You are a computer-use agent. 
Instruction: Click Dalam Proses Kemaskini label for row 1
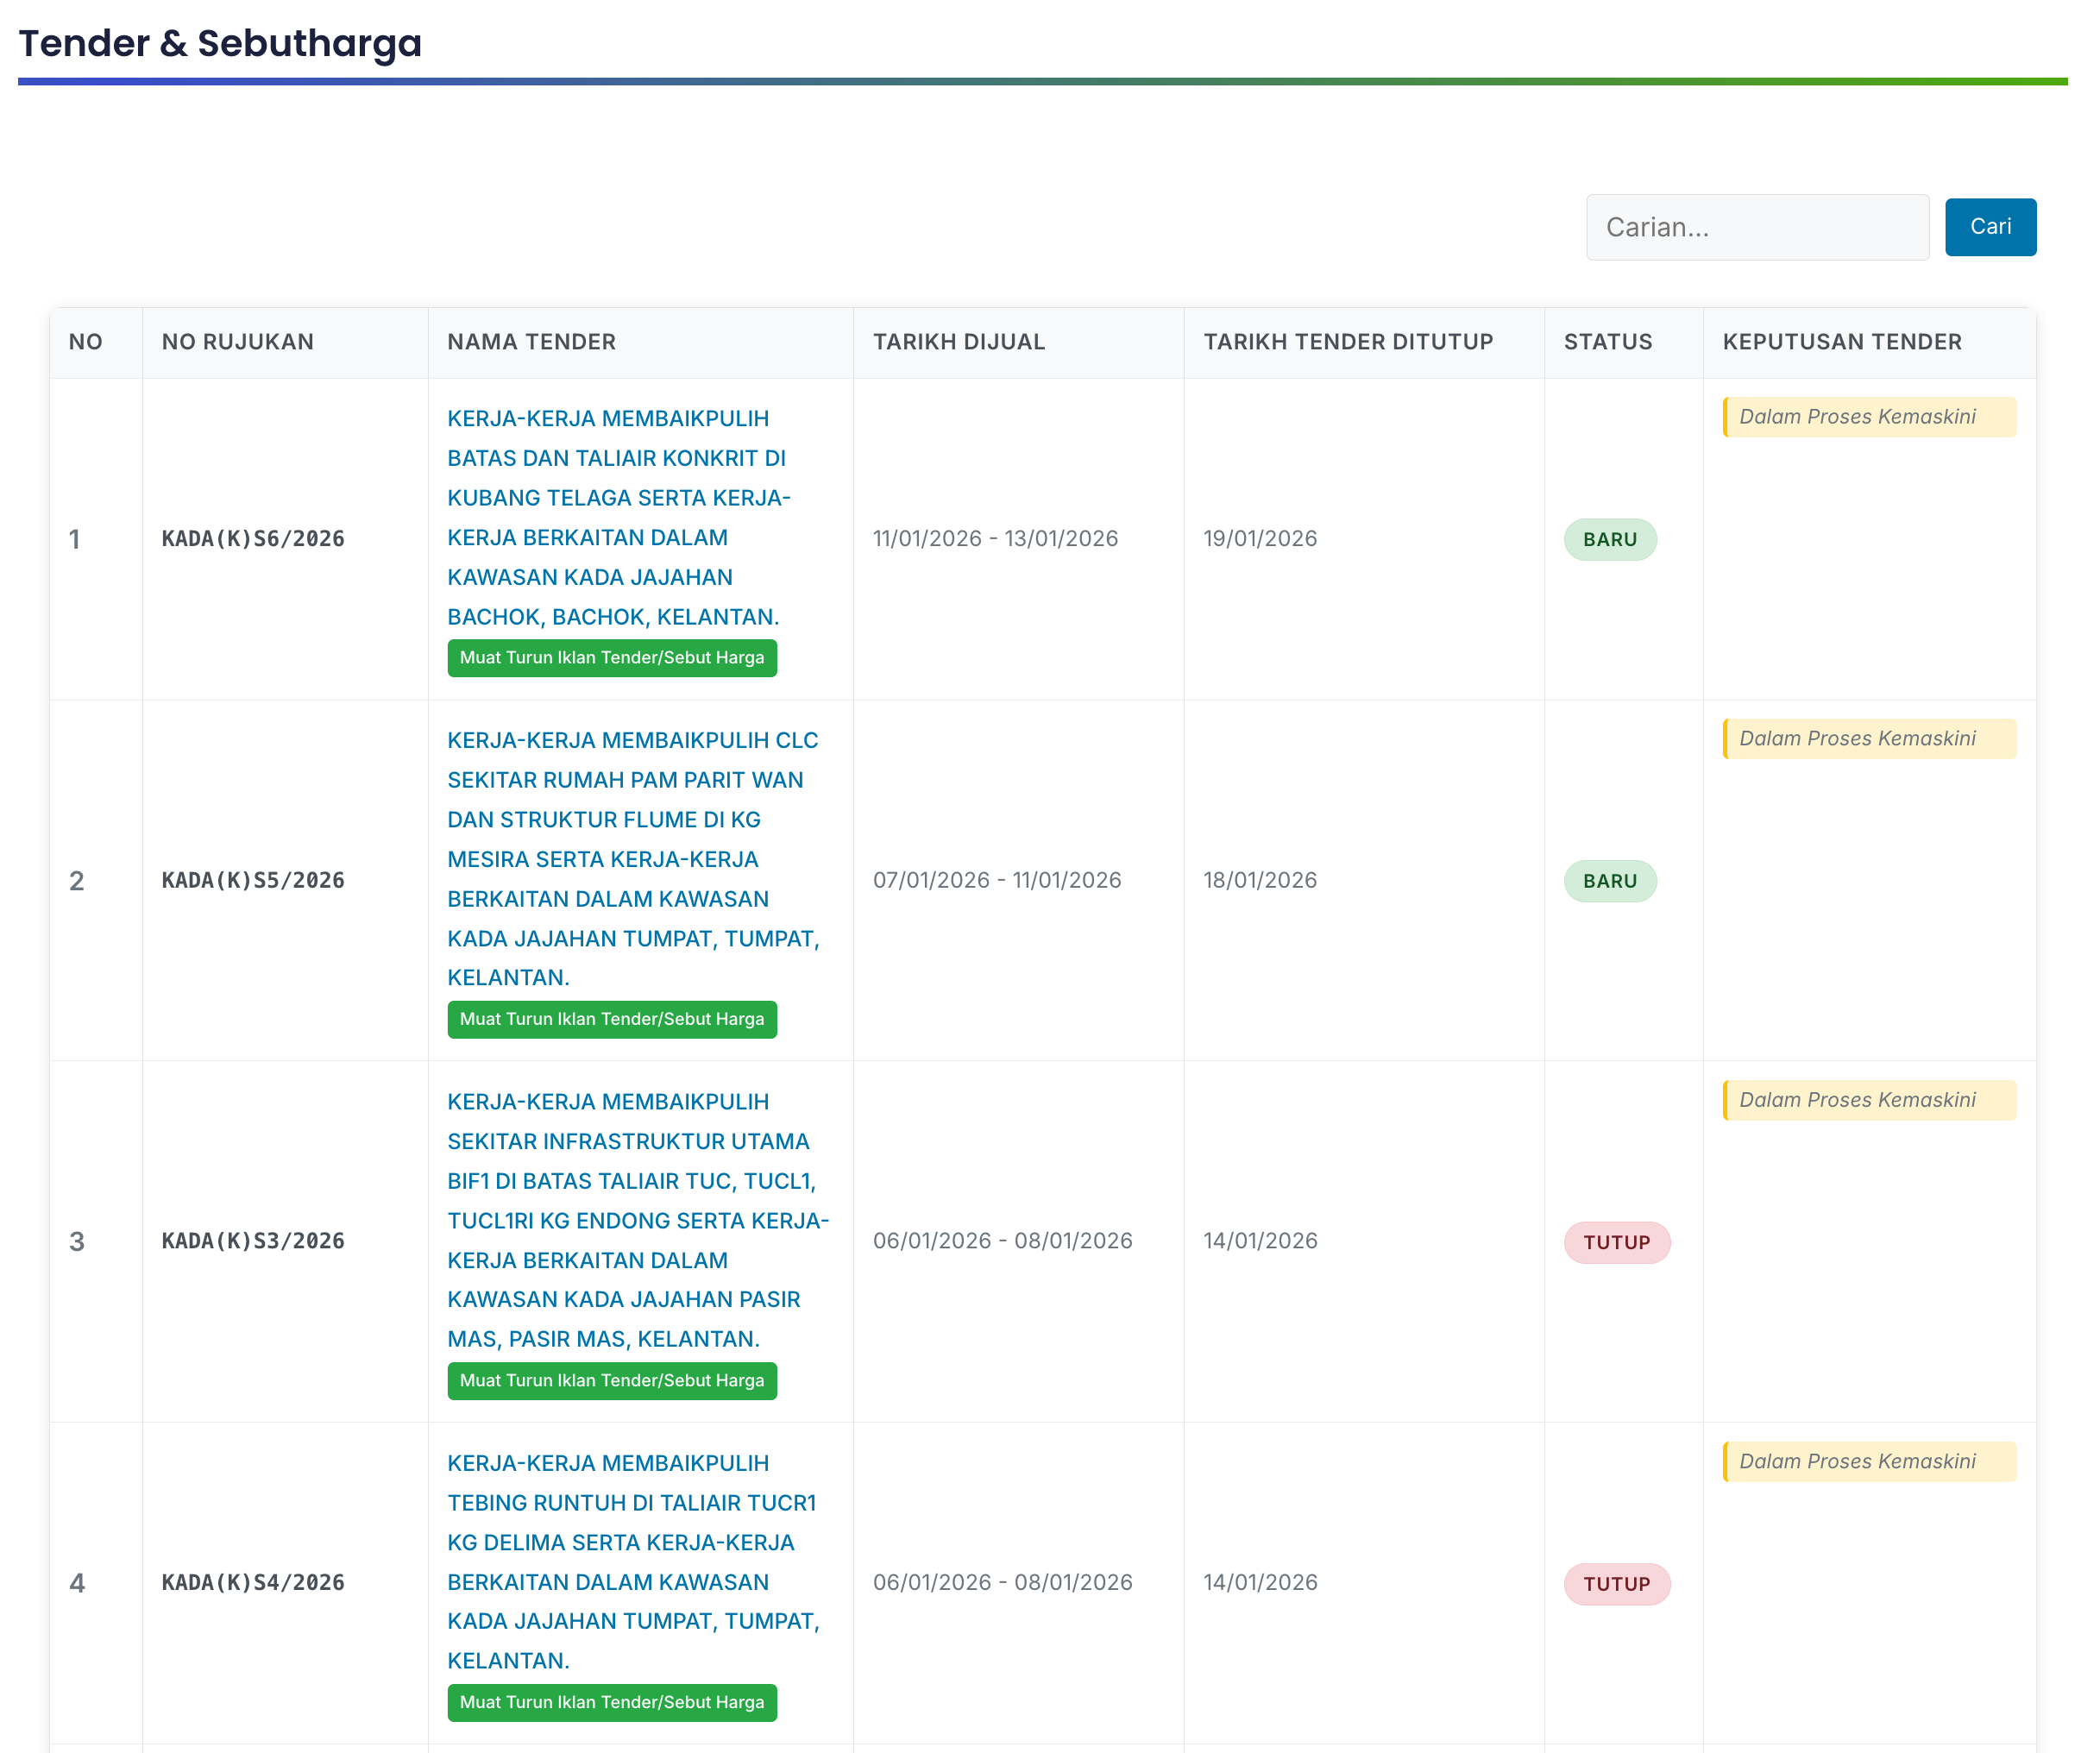(1867, 417)
